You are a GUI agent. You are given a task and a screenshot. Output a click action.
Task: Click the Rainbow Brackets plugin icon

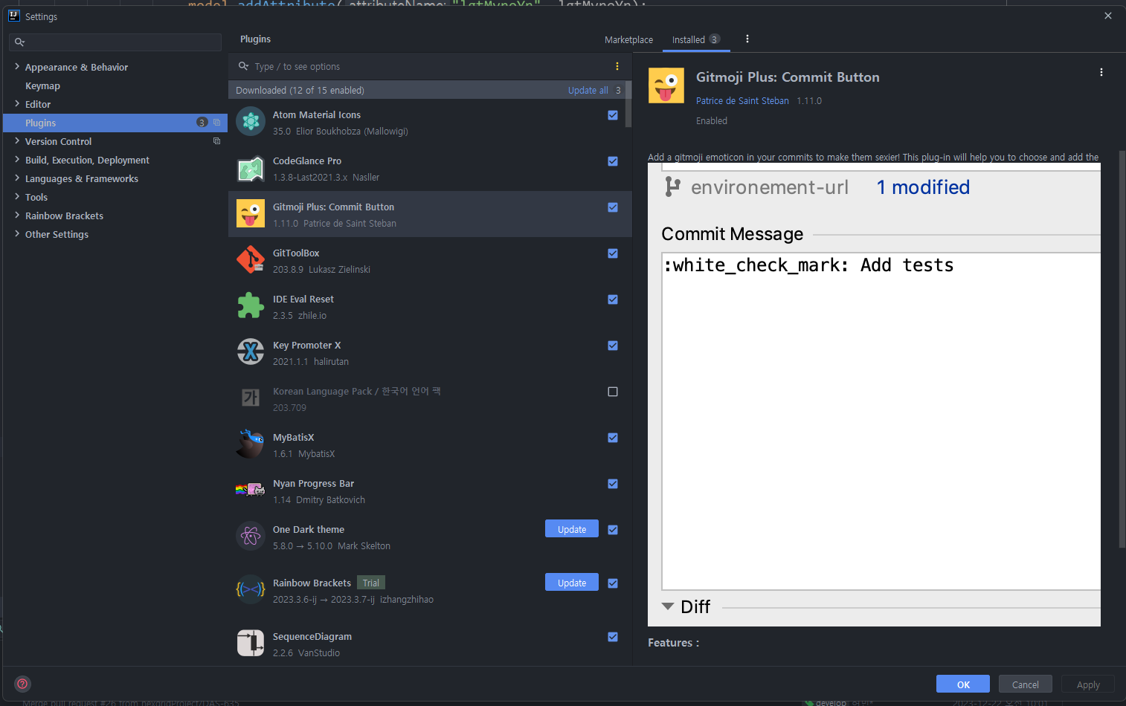251,589
